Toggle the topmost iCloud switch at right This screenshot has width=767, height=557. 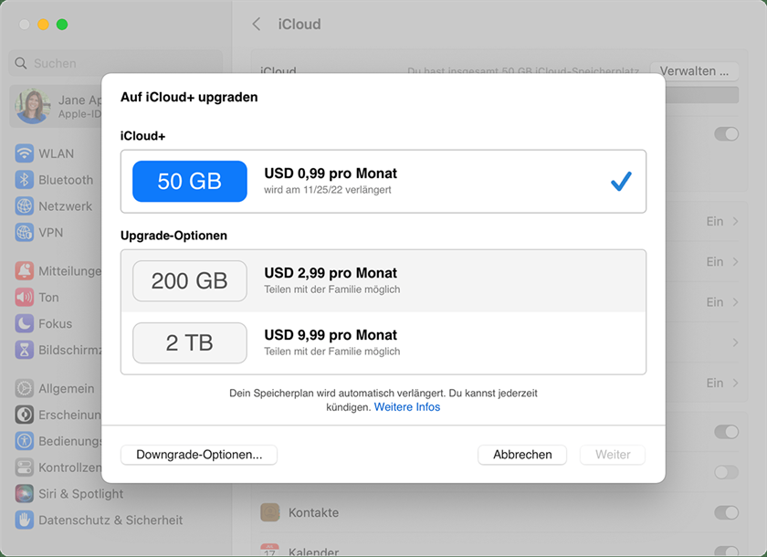pyautogui.click(x=726, y=134)
